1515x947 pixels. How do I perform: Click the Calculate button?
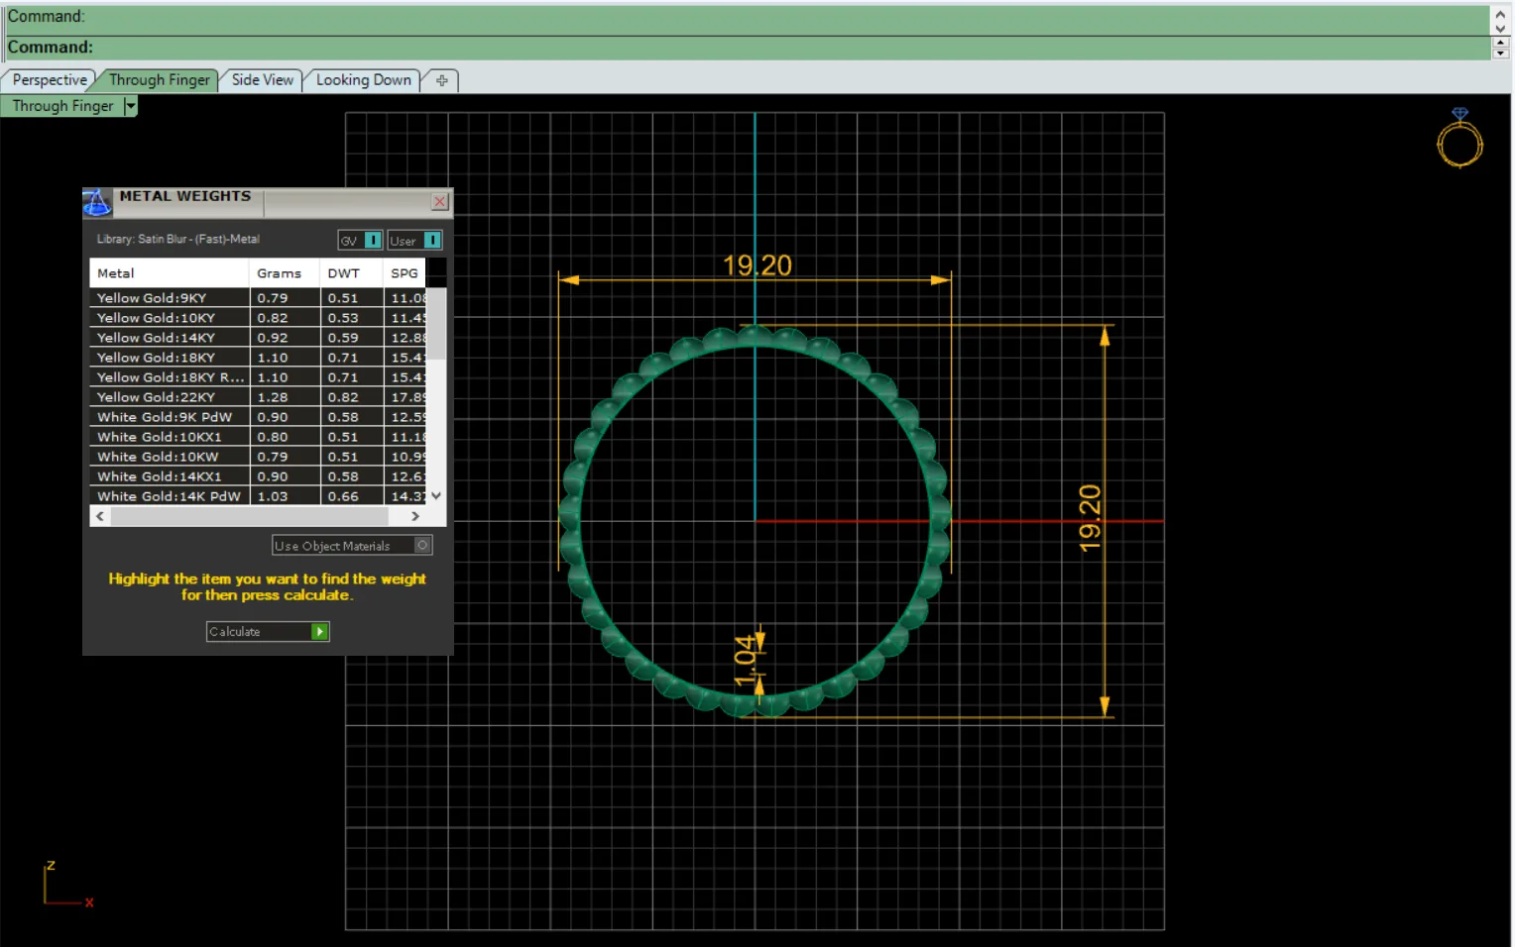coord(268,632)
